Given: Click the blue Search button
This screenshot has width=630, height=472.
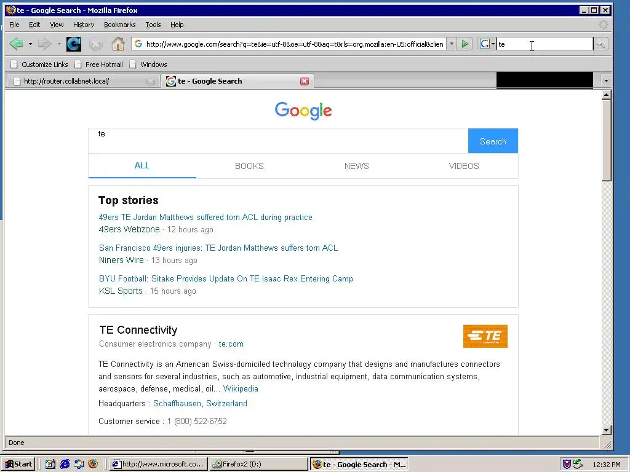Looking at the screenshot, I should coord(493,141).
